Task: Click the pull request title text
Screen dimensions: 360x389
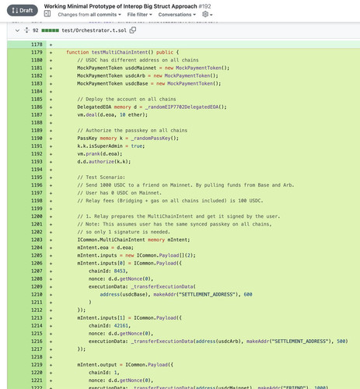Action: coord(121,6)
